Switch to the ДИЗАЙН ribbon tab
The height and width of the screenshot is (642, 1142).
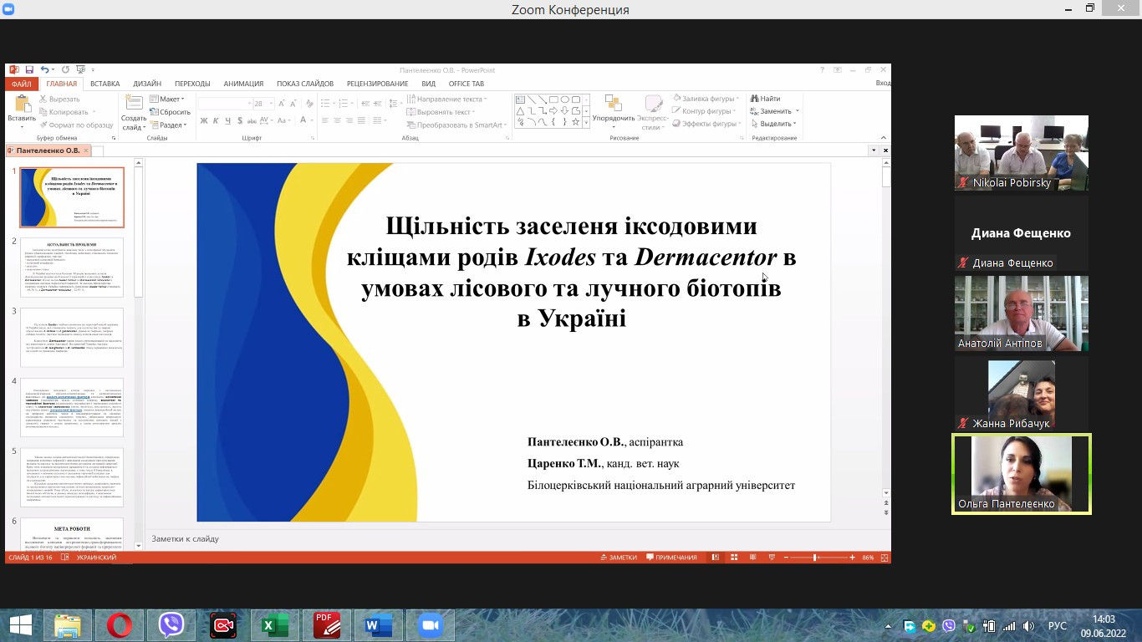147,84
